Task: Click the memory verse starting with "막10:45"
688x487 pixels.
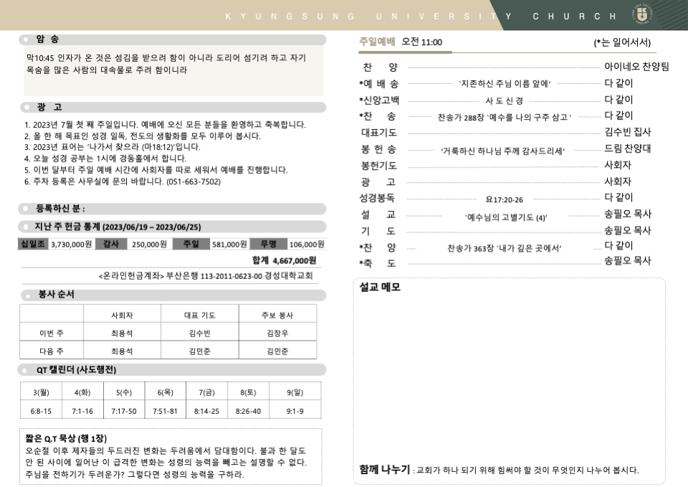Action: [166, 64]
